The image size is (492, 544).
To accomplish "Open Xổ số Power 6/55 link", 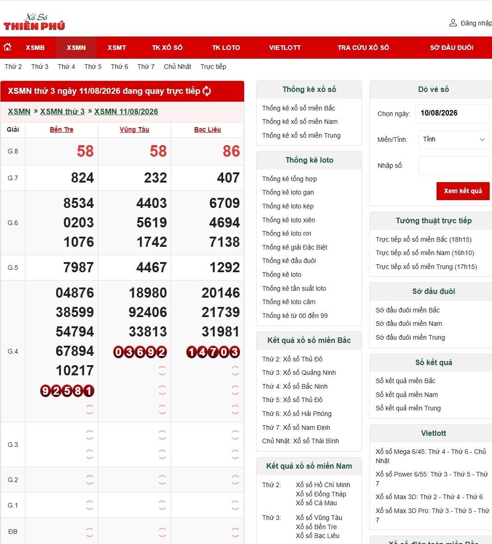I will pos(431,479).
